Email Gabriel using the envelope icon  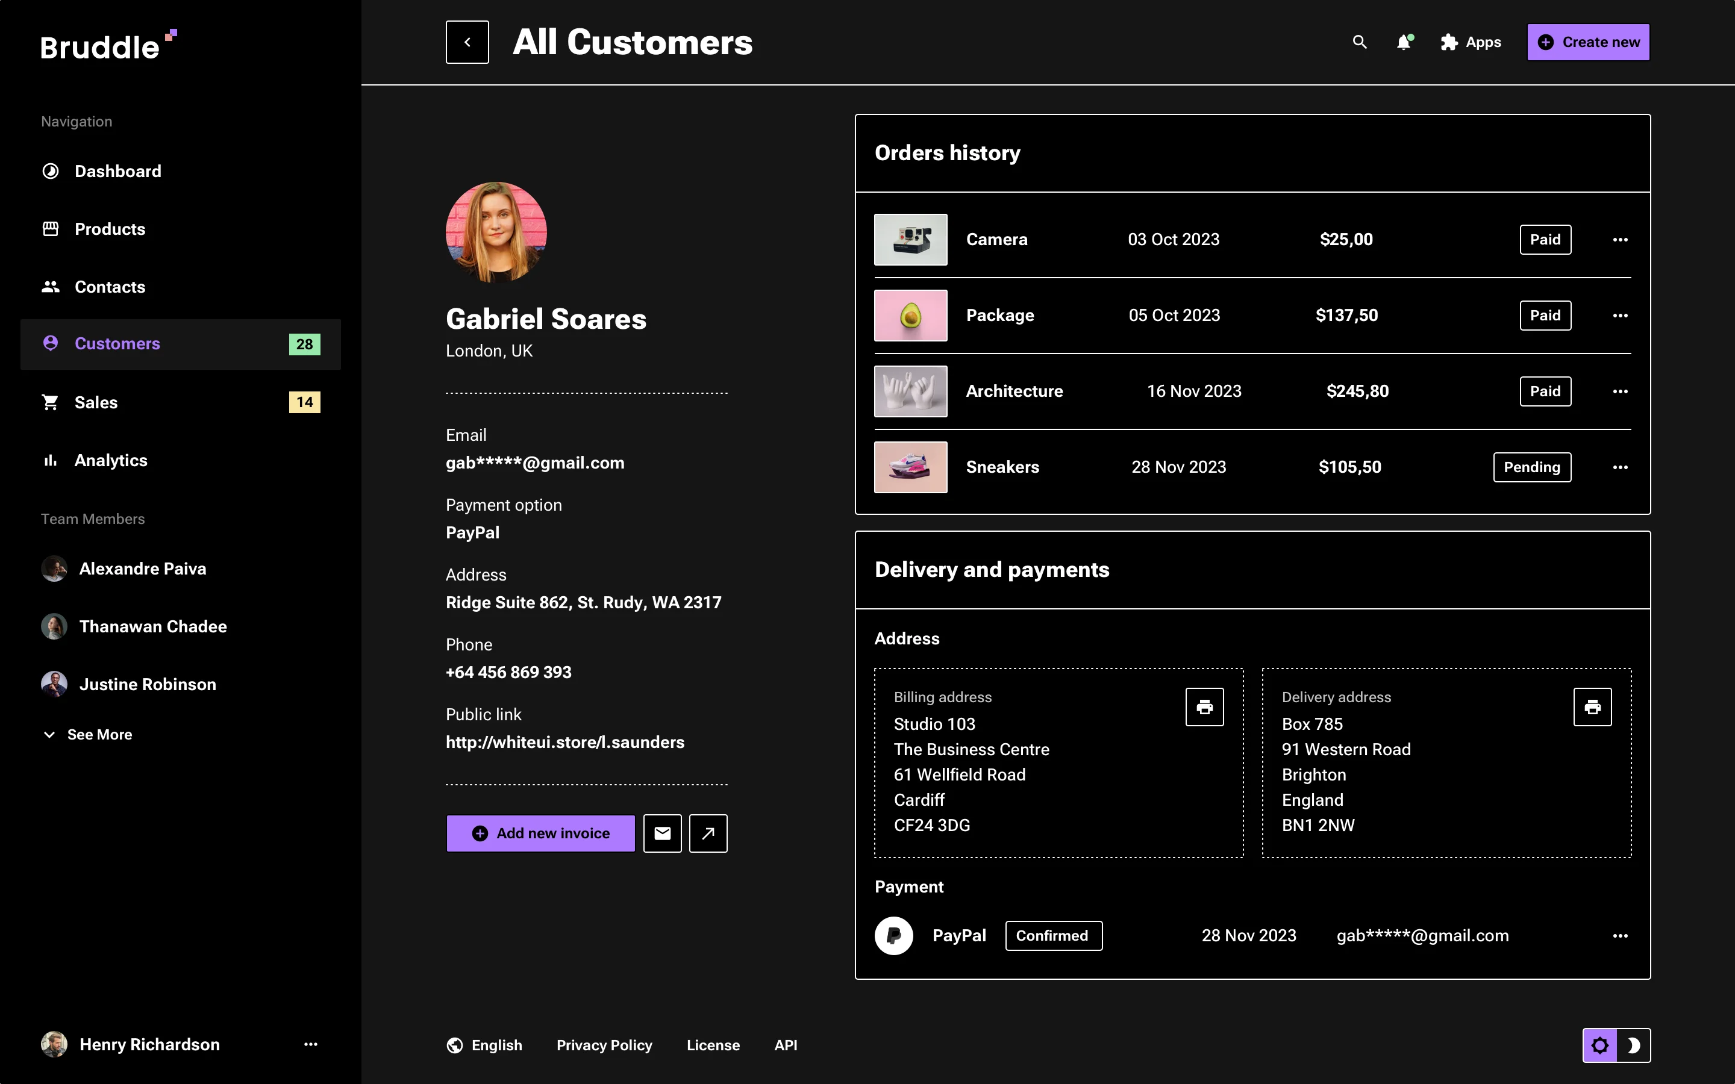pyautogui.click(x=661, y=833)
